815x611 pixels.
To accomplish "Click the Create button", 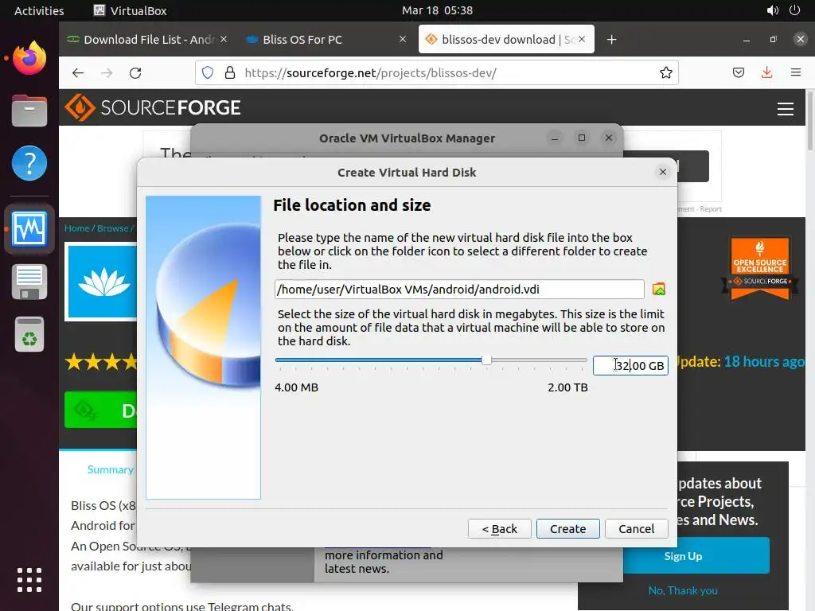I will point(567,529).
